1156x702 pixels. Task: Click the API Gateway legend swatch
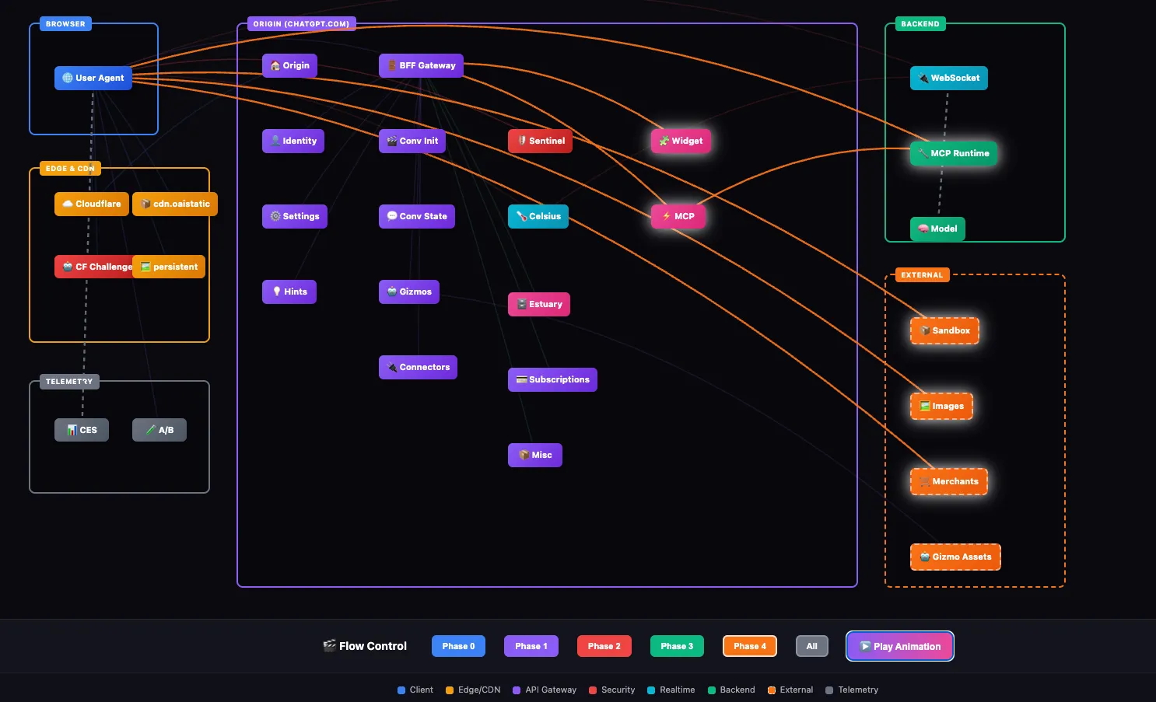[x=517, y=690]
